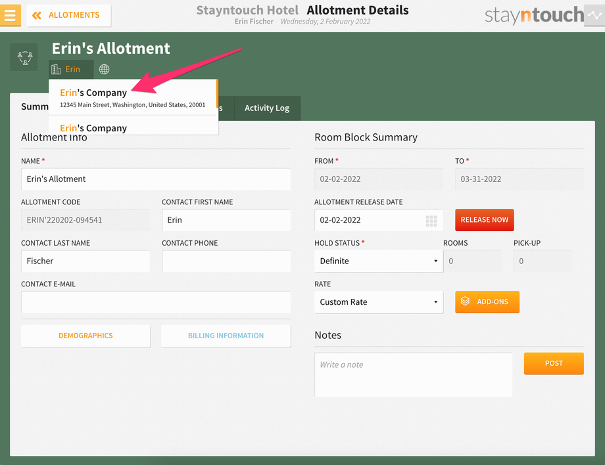605x465 pixels.
Task: Expand the Rate dropdown
Action: point(379,302)
